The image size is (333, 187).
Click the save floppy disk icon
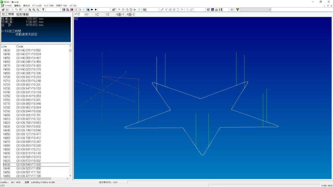[x=7, y=9]
